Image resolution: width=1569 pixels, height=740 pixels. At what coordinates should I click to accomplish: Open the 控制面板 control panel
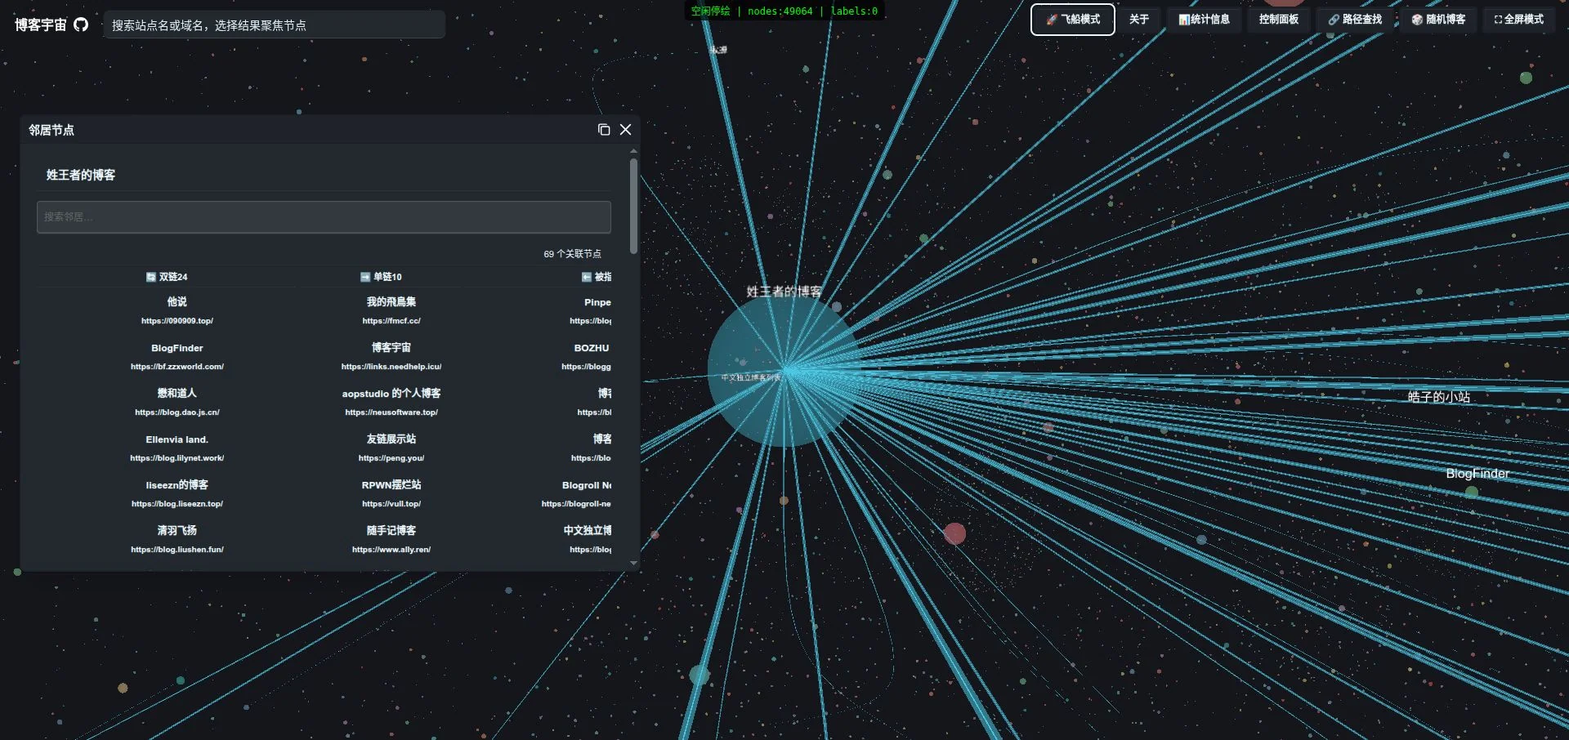pyautogui.click(x=1278, y=20)
